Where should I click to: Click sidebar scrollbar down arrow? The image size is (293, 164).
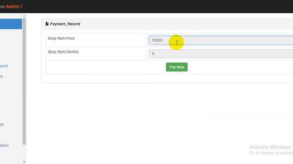click(24, 162)
